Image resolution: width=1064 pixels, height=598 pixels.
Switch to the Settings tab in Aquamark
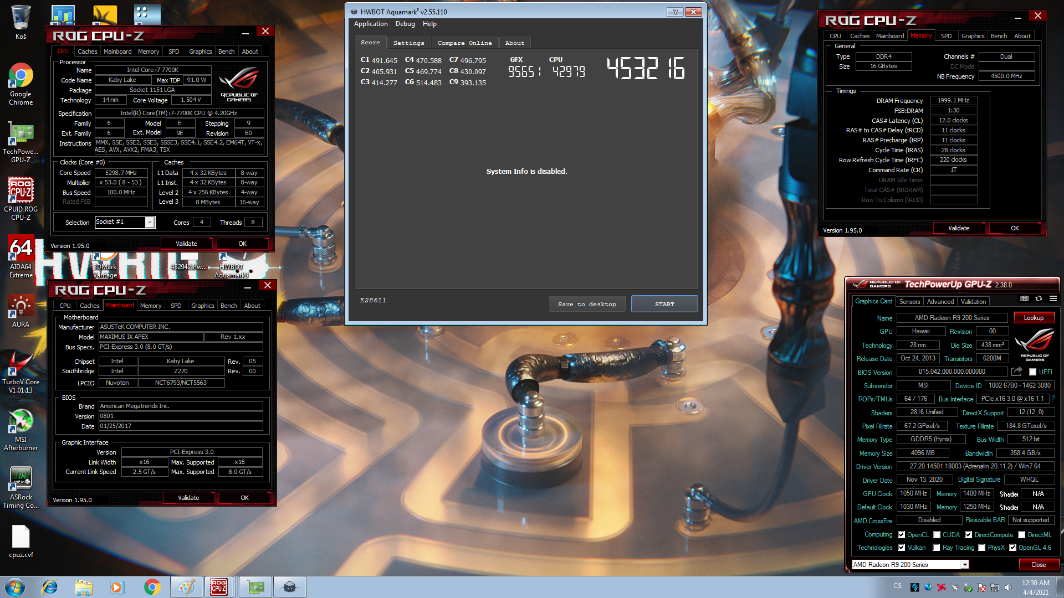408,43
